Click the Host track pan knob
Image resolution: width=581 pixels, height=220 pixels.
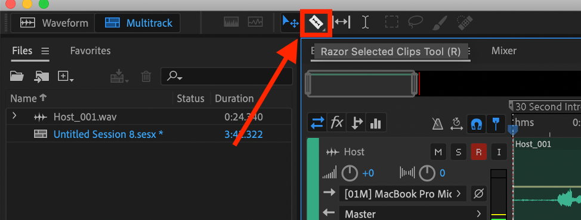(428, 173)
